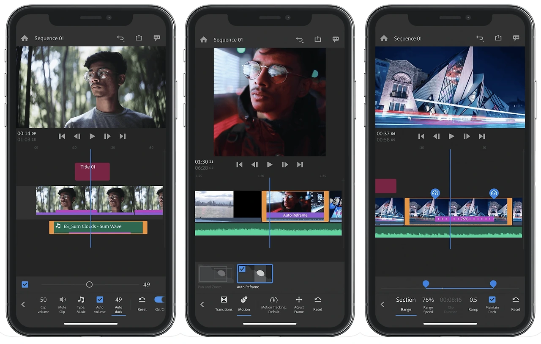Screen dimensions: 541x344
Task: Click the auto duck slider knob
Action: (89, 285)
